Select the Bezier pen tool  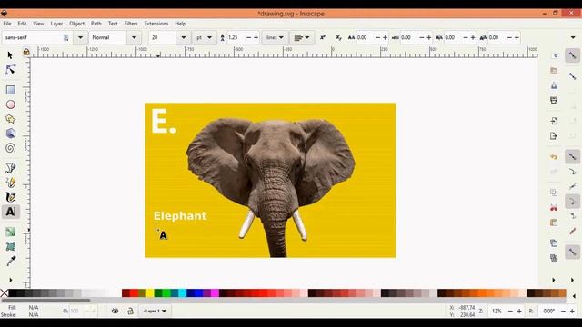pyautogui.click(x=10, y=168)
